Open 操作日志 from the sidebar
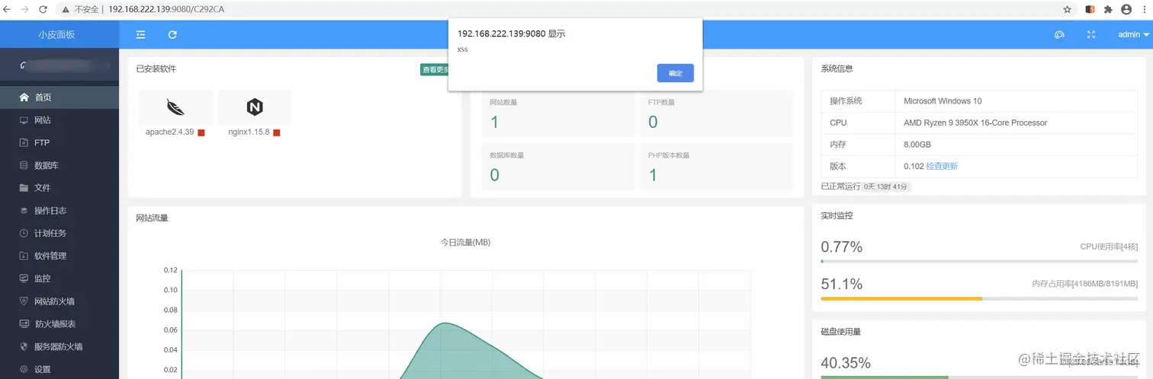Screen dimensions: 1153x379 point(59,211)
